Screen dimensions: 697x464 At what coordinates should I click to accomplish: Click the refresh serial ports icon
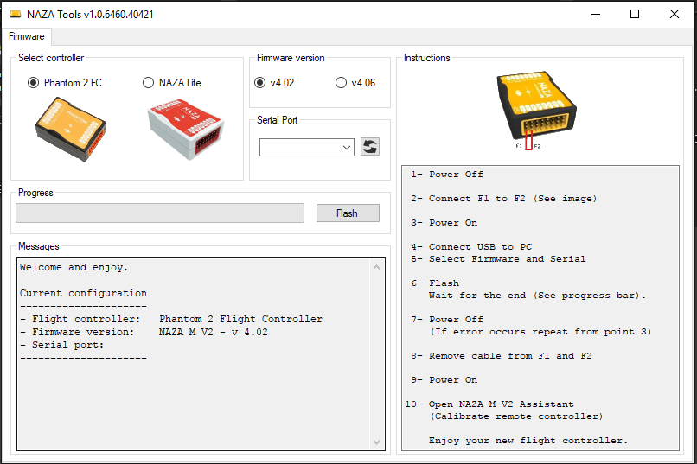[370, 147]
